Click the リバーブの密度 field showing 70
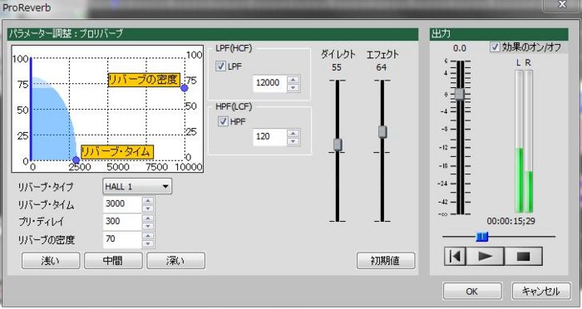582x309 pixels. pos(123,239)
